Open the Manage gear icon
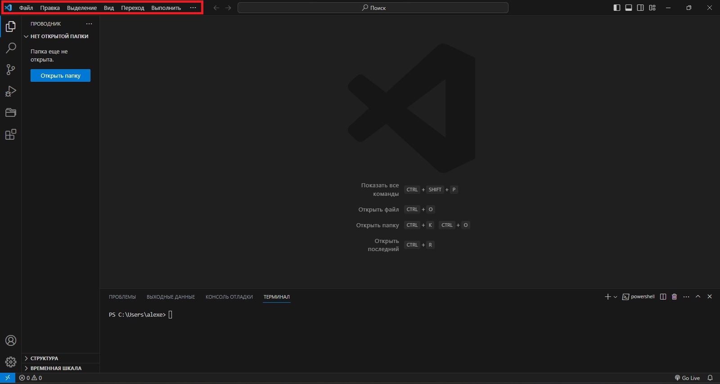Screen dimensions: 720x384 (x=11, y=362)
